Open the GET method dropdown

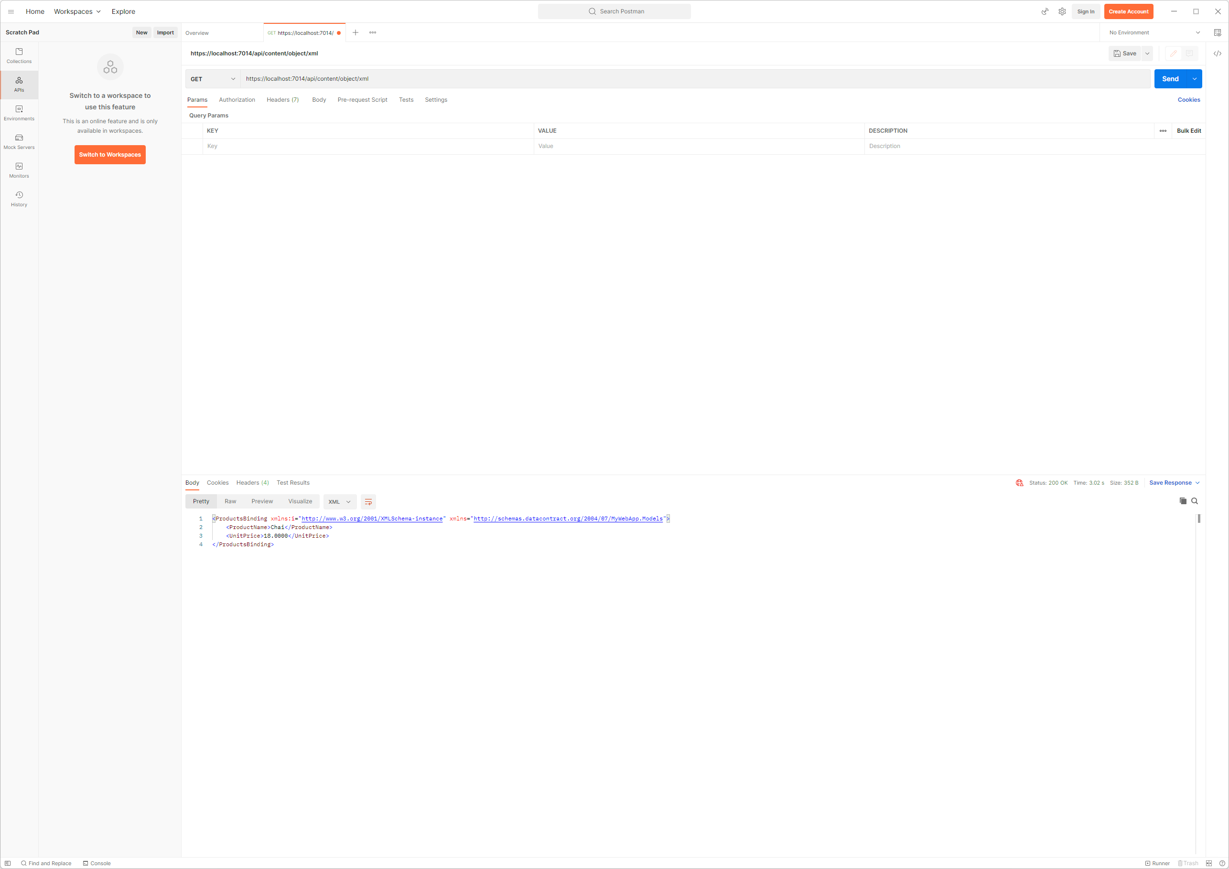tap(213, 79)
